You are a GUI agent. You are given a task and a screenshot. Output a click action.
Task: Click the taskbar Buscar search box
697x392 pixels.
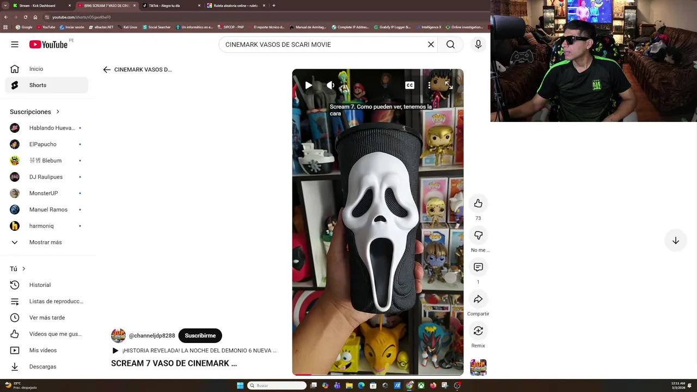tap(277, 385)
